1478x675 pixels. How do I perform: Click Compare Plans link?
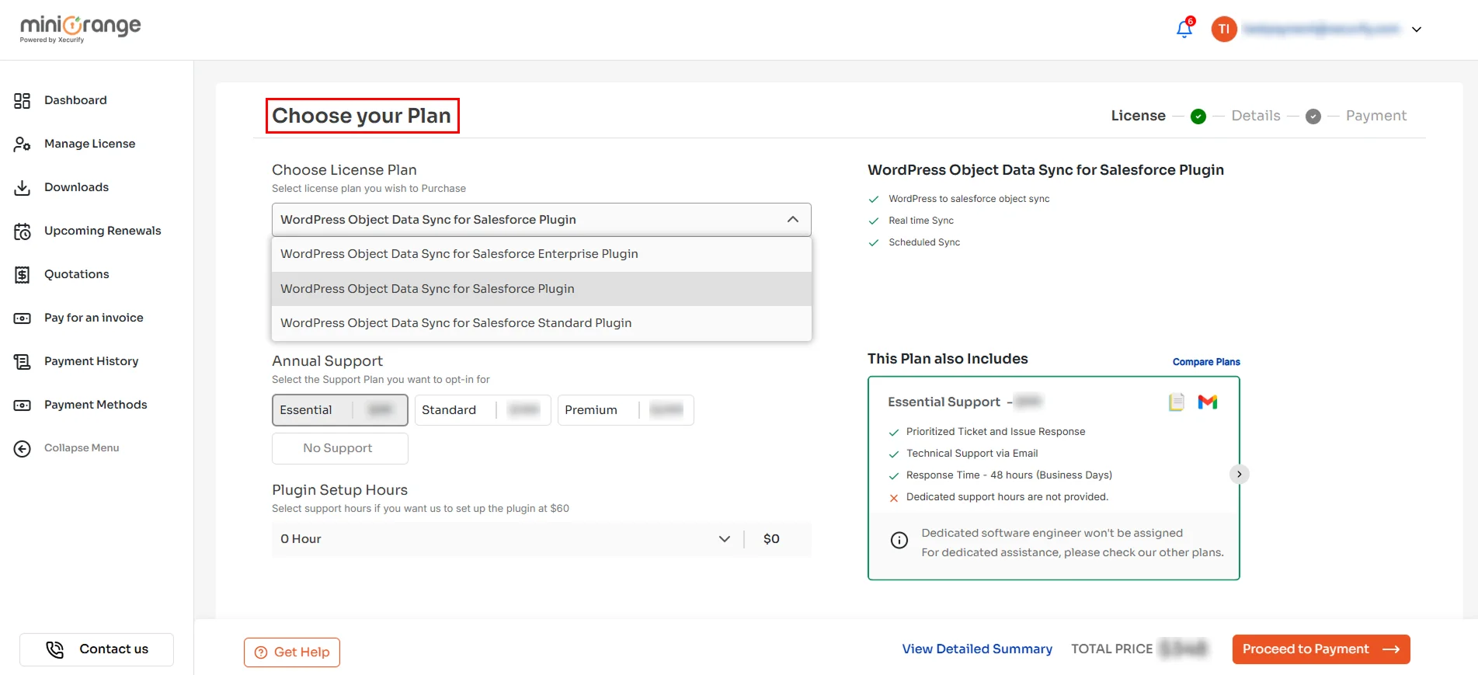[x=1206, y=362]
